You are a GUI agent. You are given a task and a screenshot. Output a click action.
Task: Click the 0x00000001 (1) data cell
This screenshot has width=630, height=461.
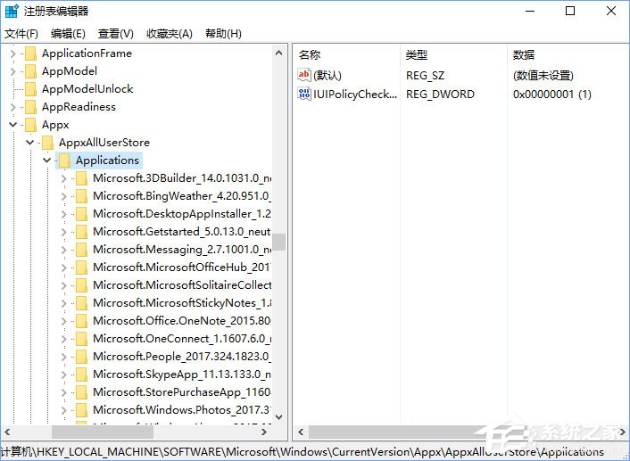[x=552, y=95]
